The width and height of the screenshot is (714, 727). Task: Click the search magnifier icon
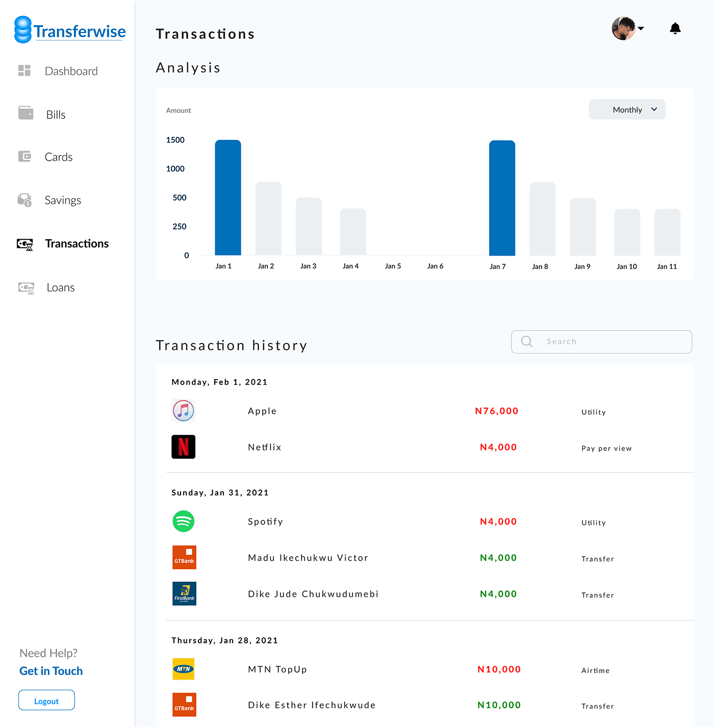tap(527, 341)
